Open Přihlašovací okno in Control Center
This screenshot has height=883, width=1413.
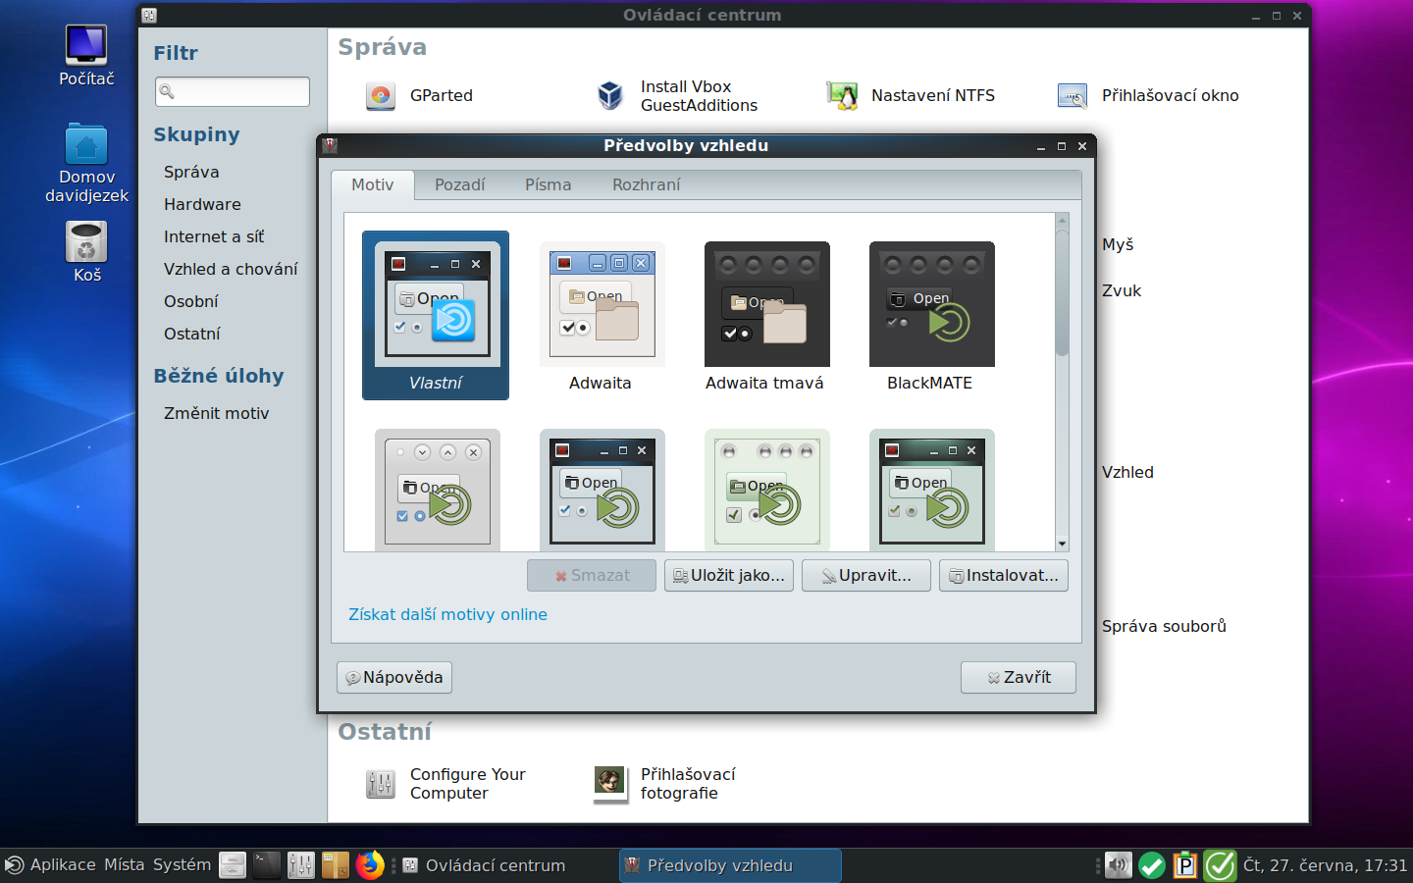1148,95
